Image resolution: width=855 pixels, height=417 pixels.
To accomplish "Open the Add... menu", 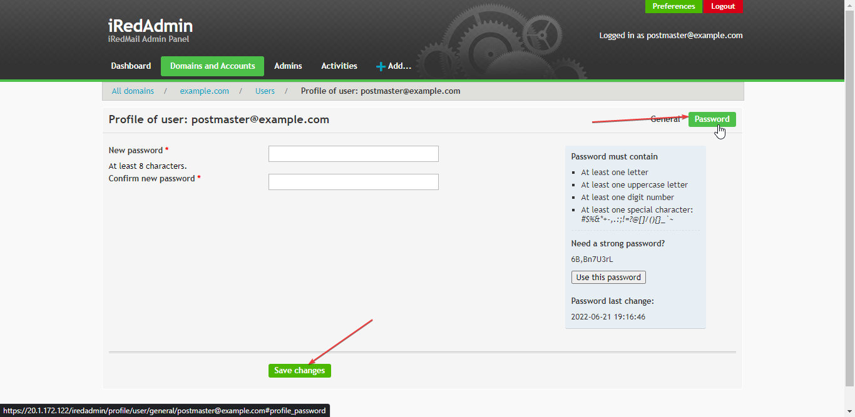I will [x=393, y=66].
